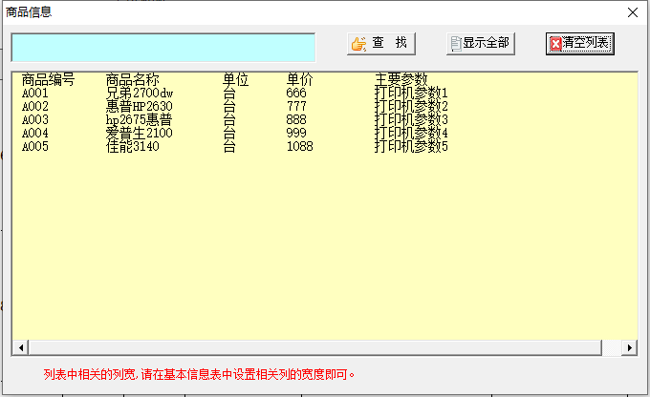Click the price value 1088
Image resolution: width=650 pixels, height=397 pixels.
pyautogui.click(x=300, y=146)
